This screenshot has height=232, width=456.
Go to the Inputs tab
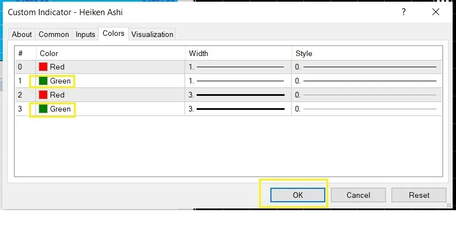coord(85,34)
